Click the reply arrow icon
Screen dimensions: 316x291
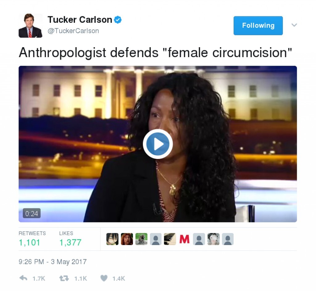(x=23, y=278)
